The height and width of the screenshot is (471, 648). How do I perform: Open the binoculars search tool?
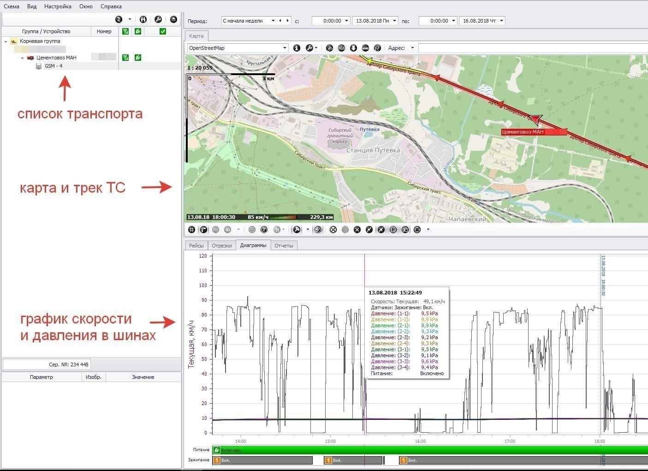(143, 19)
